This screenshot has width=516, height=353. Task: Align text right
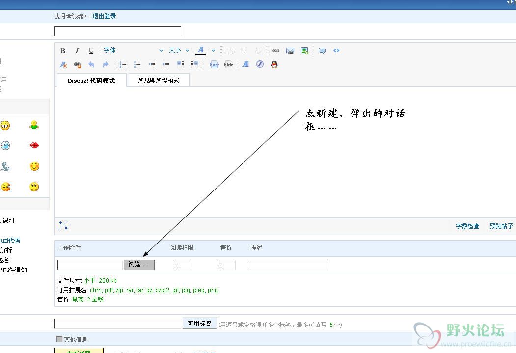point(258,51)
